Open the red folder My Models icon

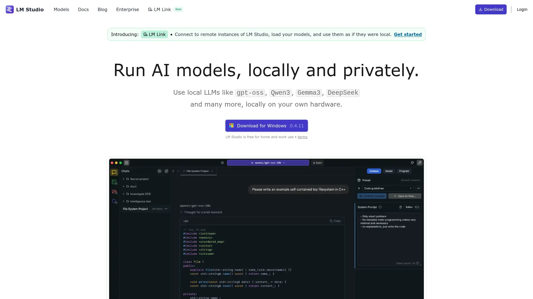114,192
